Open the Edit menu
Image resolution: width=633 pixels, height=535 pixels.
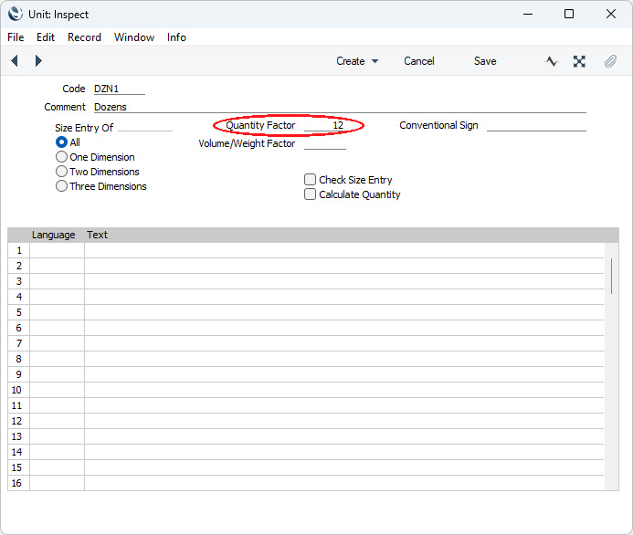[46, 37]
